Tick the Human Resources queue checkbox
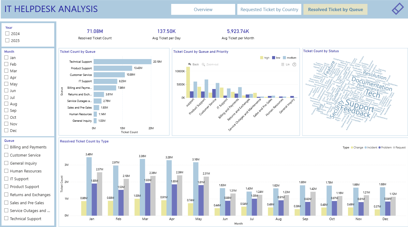The height and width of the screenshot is (227, 408). tap(6, 171)
